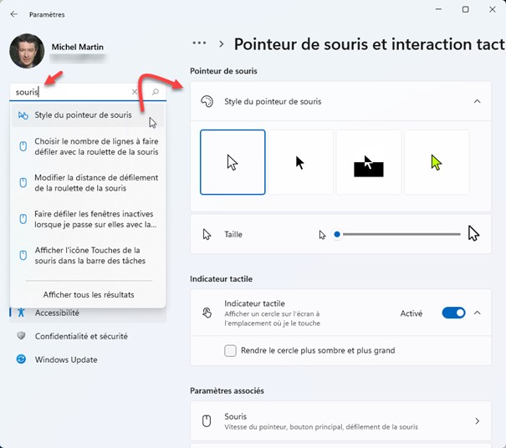The width and height of the screenshot is (506, 448).
Task: Click 'Afficher tous les résultats'
Action: point(89,294)
